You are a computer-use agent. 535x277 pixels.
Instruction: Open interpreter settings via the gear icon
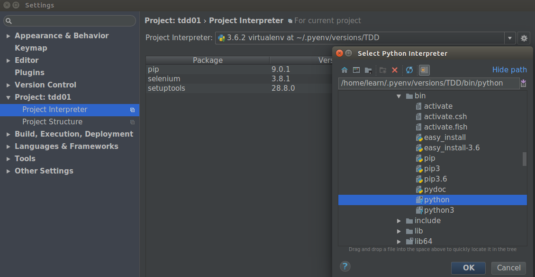524,37
